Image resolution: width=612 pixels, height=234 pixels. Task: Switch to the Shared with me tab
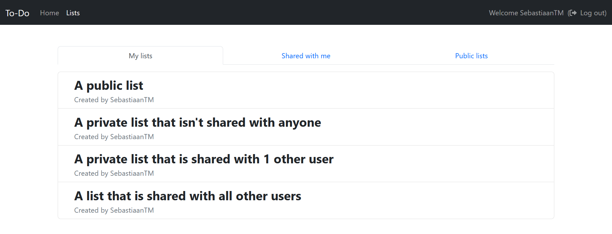306,56
